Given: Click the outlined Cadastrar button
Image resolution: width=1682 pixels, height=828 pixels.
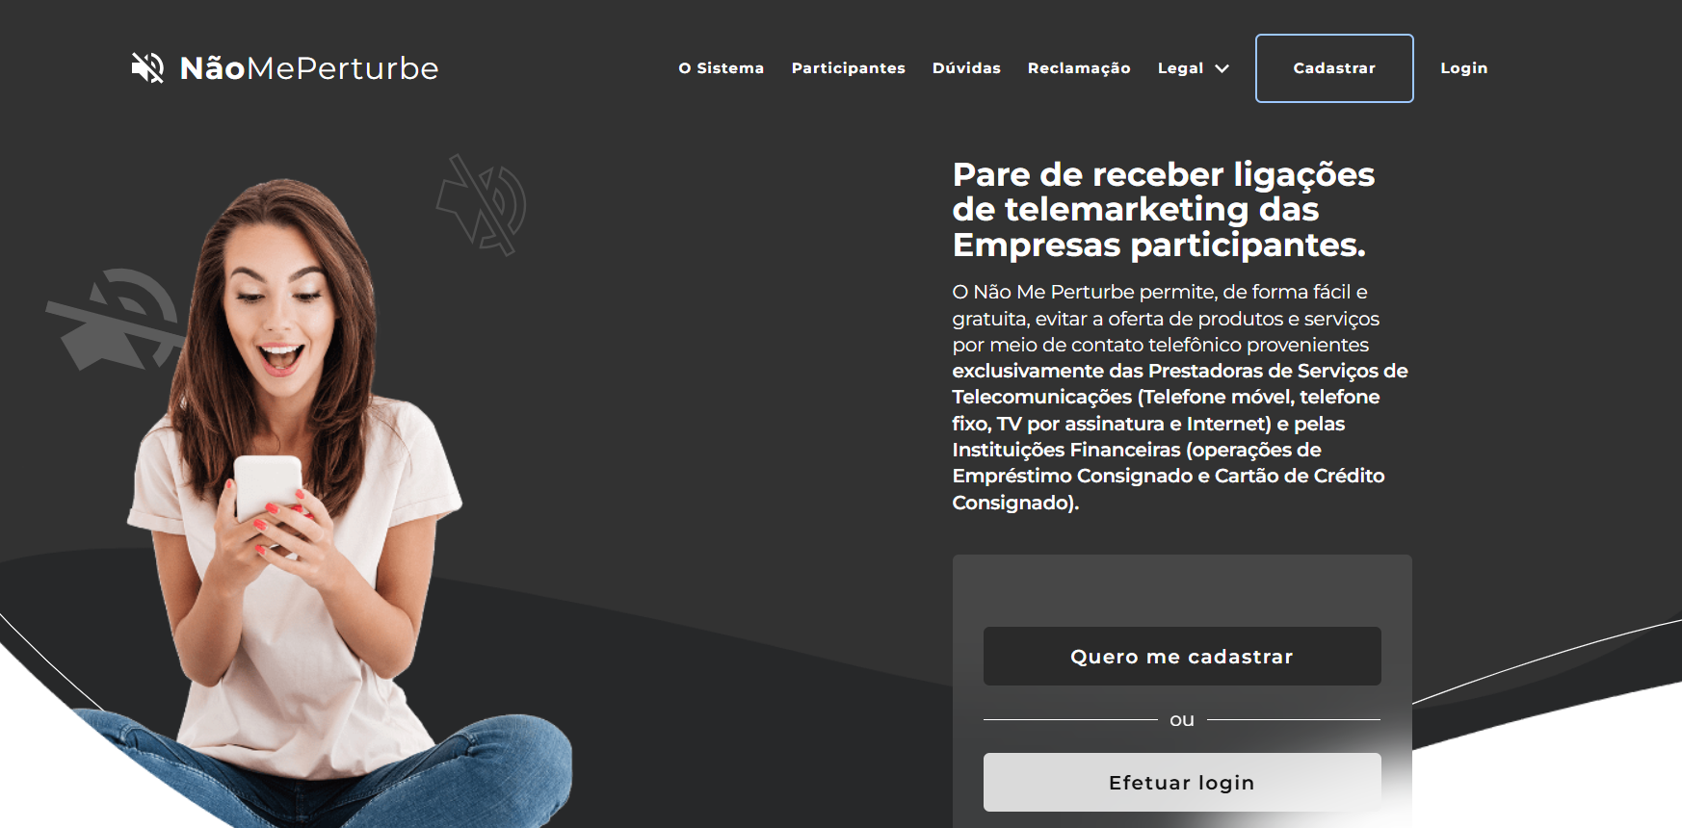Looking at the screenshot, I should 1334,68.
